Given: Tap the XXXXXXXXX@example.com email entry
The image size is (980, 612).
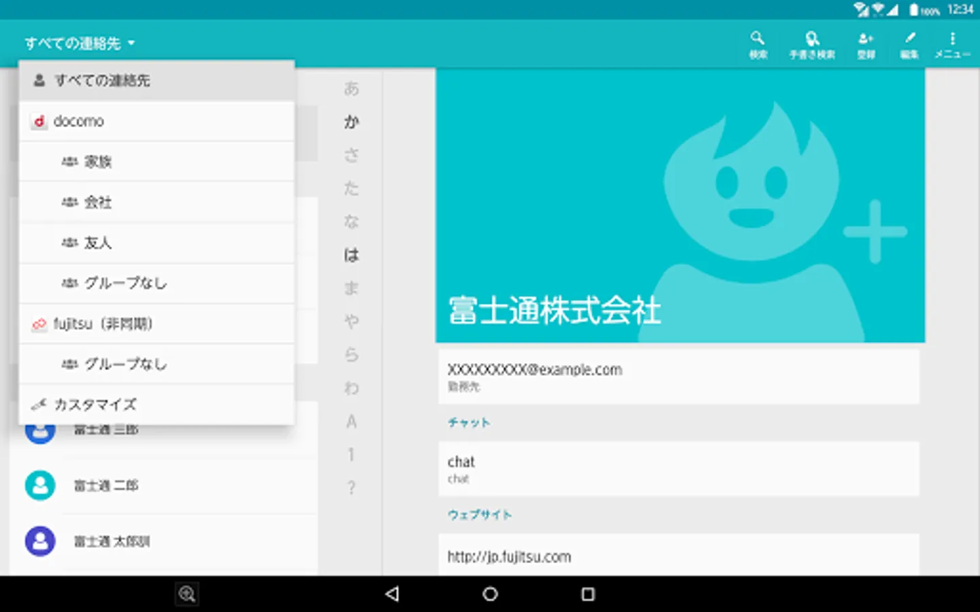Looking at the screenshot, I should tap(679, 377).
